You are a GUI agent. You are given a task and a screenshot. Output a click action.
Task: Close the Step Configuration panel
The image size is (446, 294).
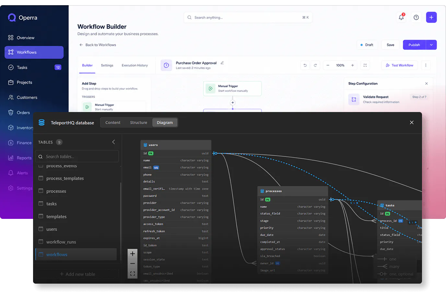427,84
